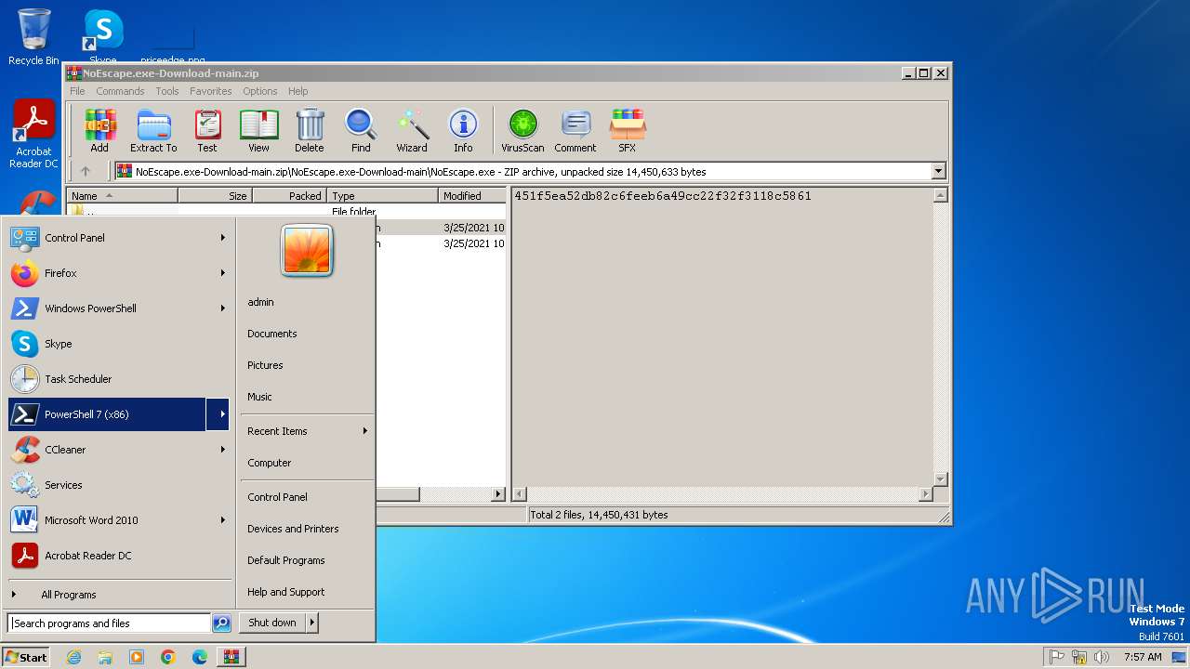Create SFX self-extracting archive
This screenshot has height=669, width=1190.
pos(628,130)
